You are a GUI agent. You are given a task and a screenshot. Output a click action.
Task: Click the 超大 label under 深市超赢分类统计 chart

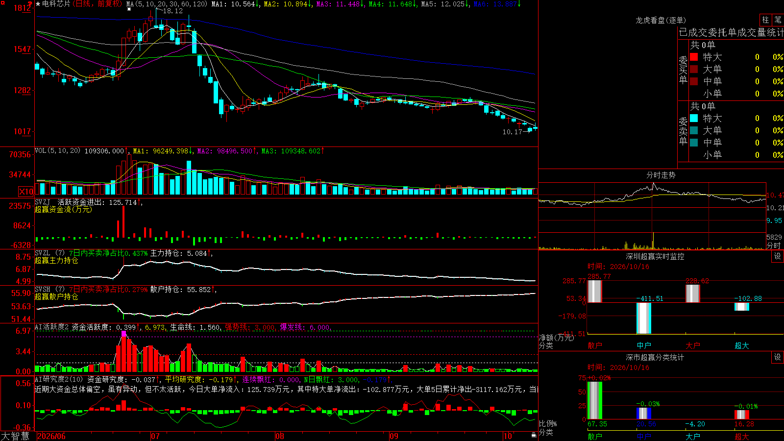click(742, 437)
